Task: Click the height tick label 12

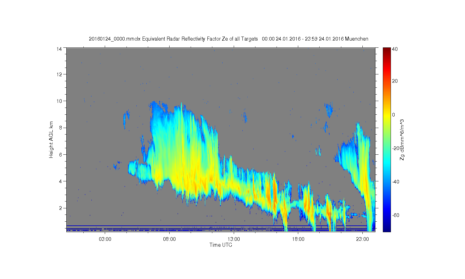Action: coord(59,74)
